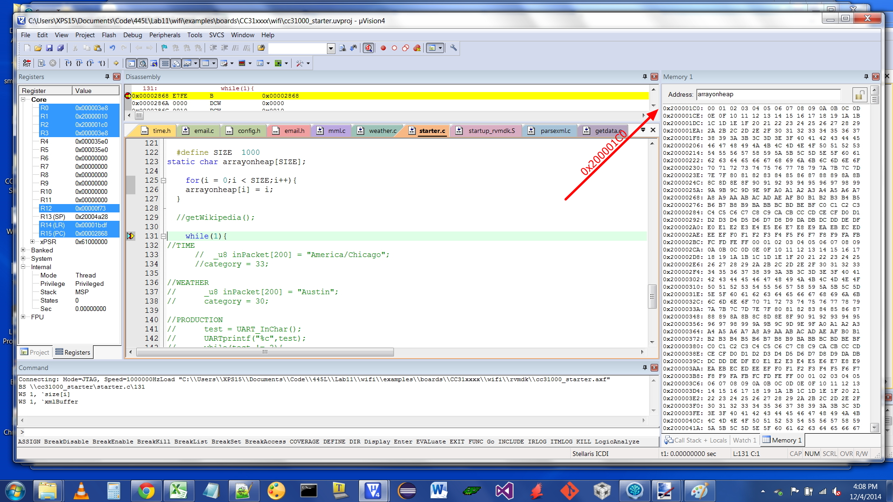Switch to Call Stack + Locals tab

click(695, 440)
